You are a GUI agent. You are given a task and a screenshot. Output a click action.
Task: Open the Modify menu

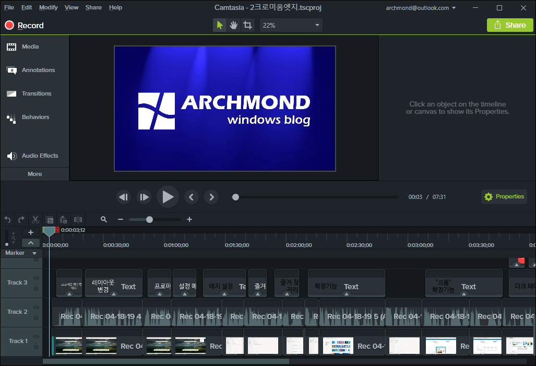(x=48, y=7)
